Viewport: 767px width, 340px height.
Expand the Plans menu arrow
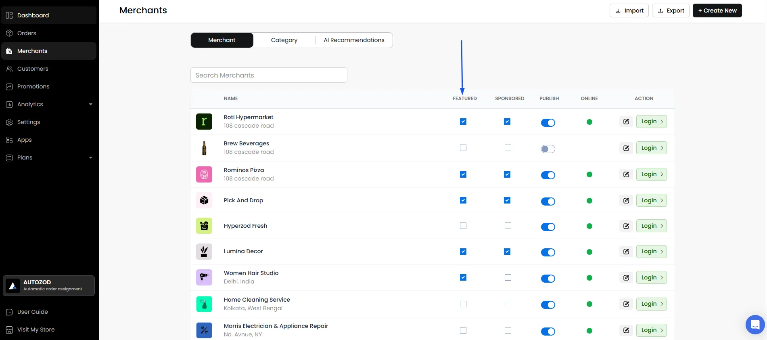tap(91, 157)
